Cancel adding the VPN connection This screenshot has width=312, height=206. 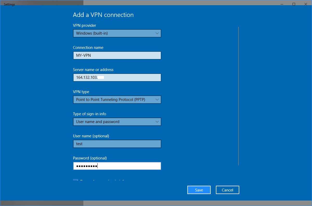pos(228,190)
